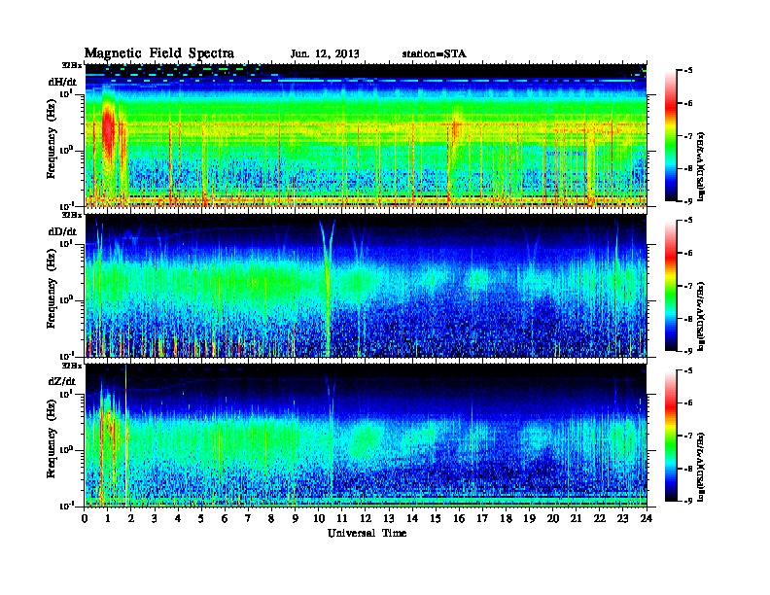Click the log(PSD) label beside dZ/dt color bar
This screenshot has height=595, width=770.
tap(701, 466)
